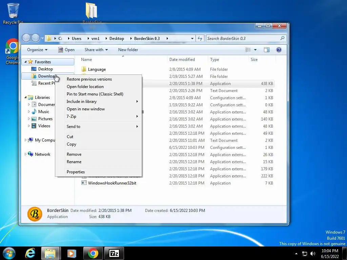Viewport: 347px width, 260px height.
Task: Click the Desktop icon under Favorites
Action: pyautogui.click(x=34, y=69)
